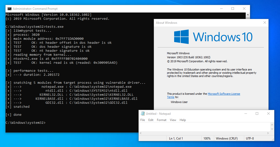Close the About Windows dialog
This screenshot has height=147, width=280.
pyautogui.click(x=265, y=23)
